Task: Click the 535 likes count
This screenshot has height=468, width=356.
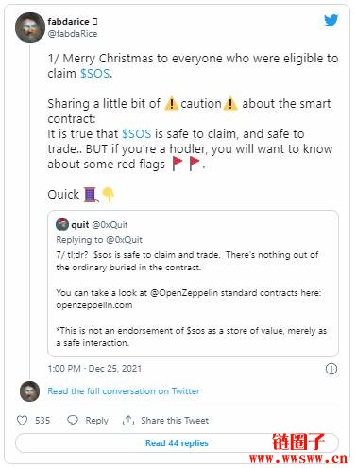Action: [x=42, y=421]
